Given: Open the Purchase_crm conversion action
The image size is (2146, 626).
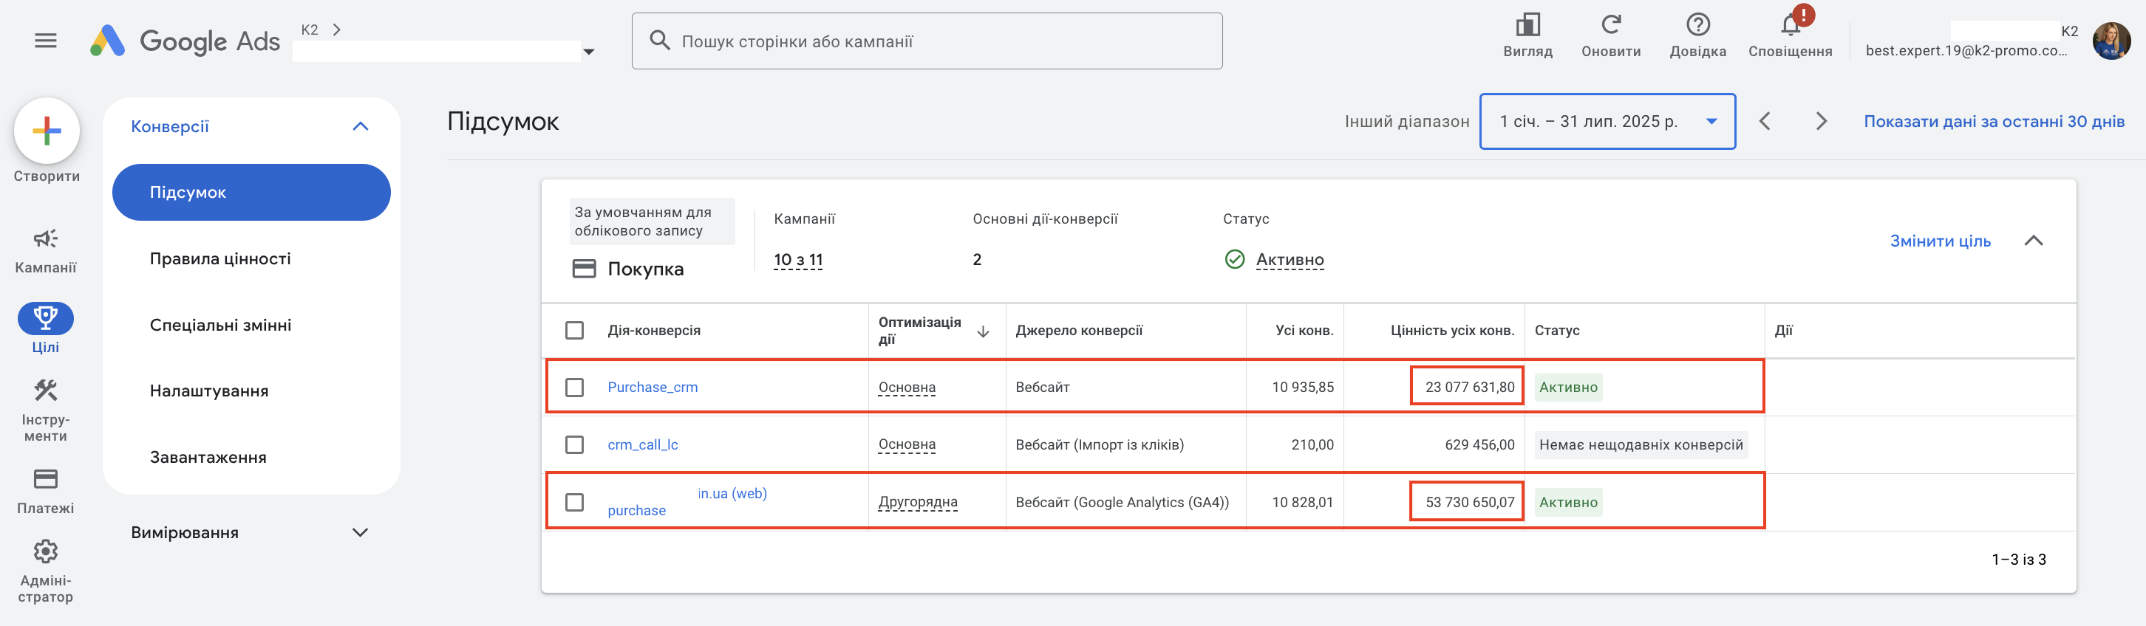Looking at the screenshot, I should [653, 387].
